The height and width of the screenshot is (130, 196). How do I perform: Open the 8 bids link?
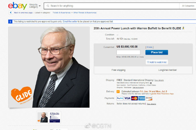tap(149, 47)
